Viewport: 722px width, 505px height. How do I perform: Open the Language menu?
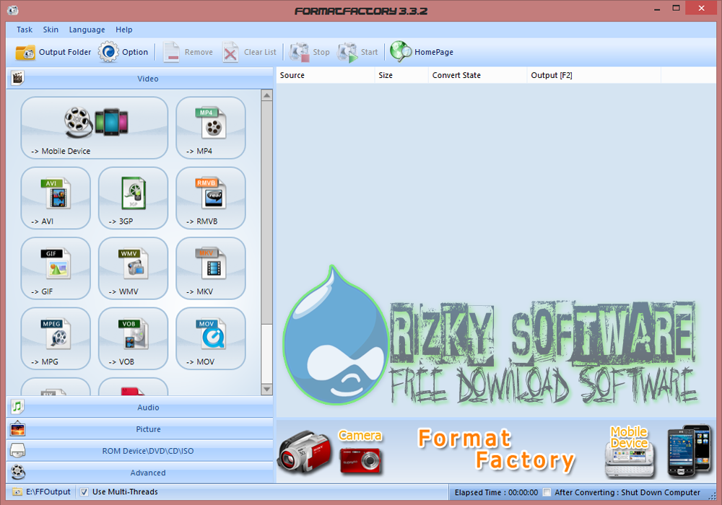pos(87,30)
